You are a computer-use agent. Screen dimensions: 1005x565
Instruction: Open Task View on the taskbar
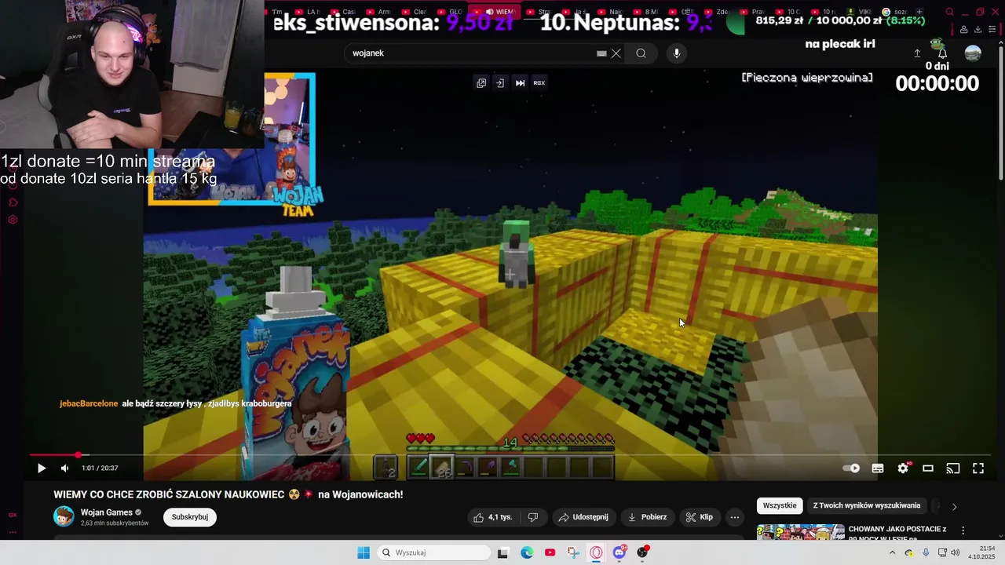pyautogui.click(x=503, y=552)
